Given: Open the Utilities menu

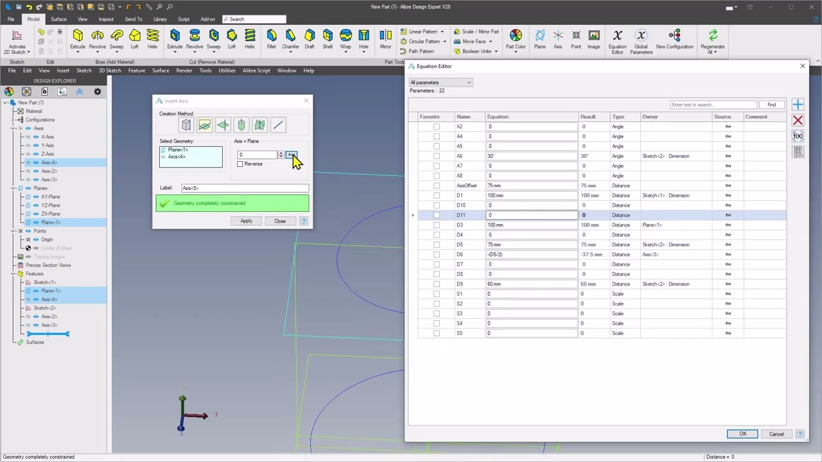Looking at the screenshot, I should 227,71.
